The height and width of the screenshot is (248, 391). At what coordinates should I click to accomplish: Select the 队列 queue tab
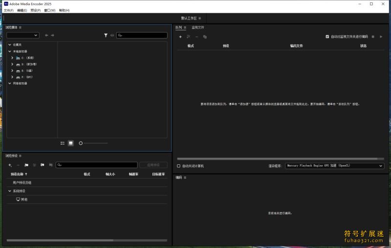point(178,27)
